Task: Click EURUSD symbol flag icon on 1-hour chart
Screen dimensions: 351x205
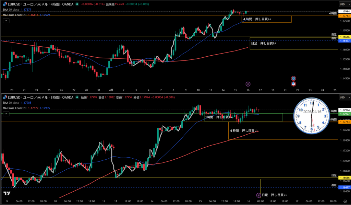Action: coord(5,98)
